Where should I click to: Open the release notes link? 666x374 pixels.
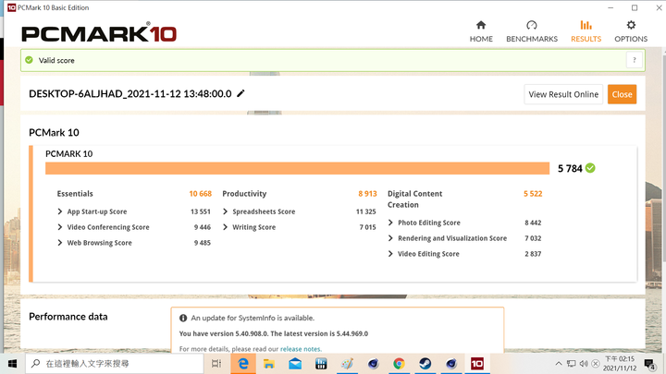point(301,349)
